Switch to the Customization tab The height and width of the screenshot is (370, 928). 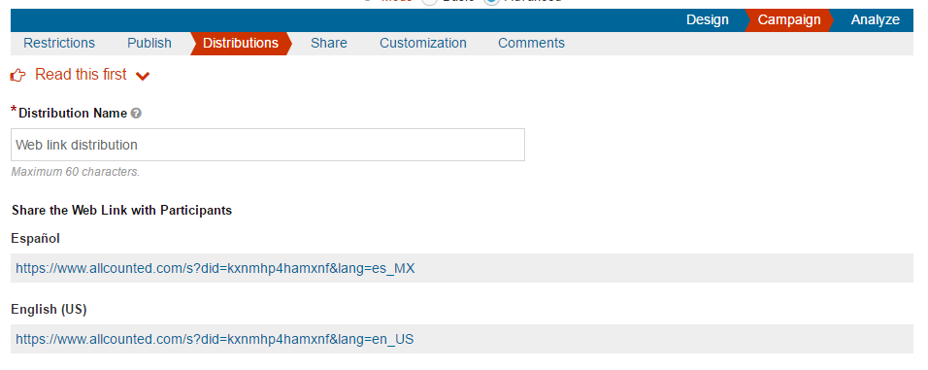(x=423, y=44)
